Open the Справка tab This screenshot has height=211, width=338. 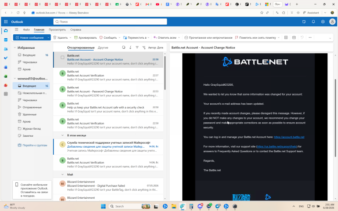pyautogui.click(x=76, y=30)
